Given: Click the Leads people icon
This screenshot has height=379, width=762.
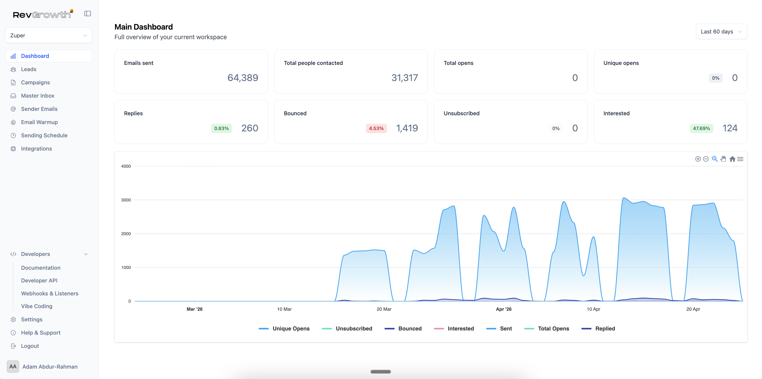Looking at the screenshot, I should (13, 69).
